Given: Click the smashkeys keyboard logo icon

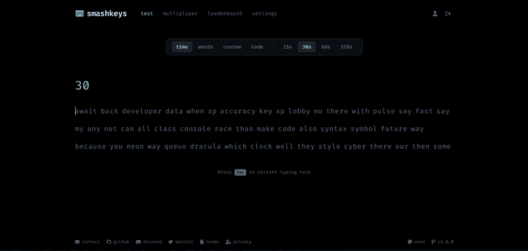Looking at the screenshot, I should click(x=80, y=13).
